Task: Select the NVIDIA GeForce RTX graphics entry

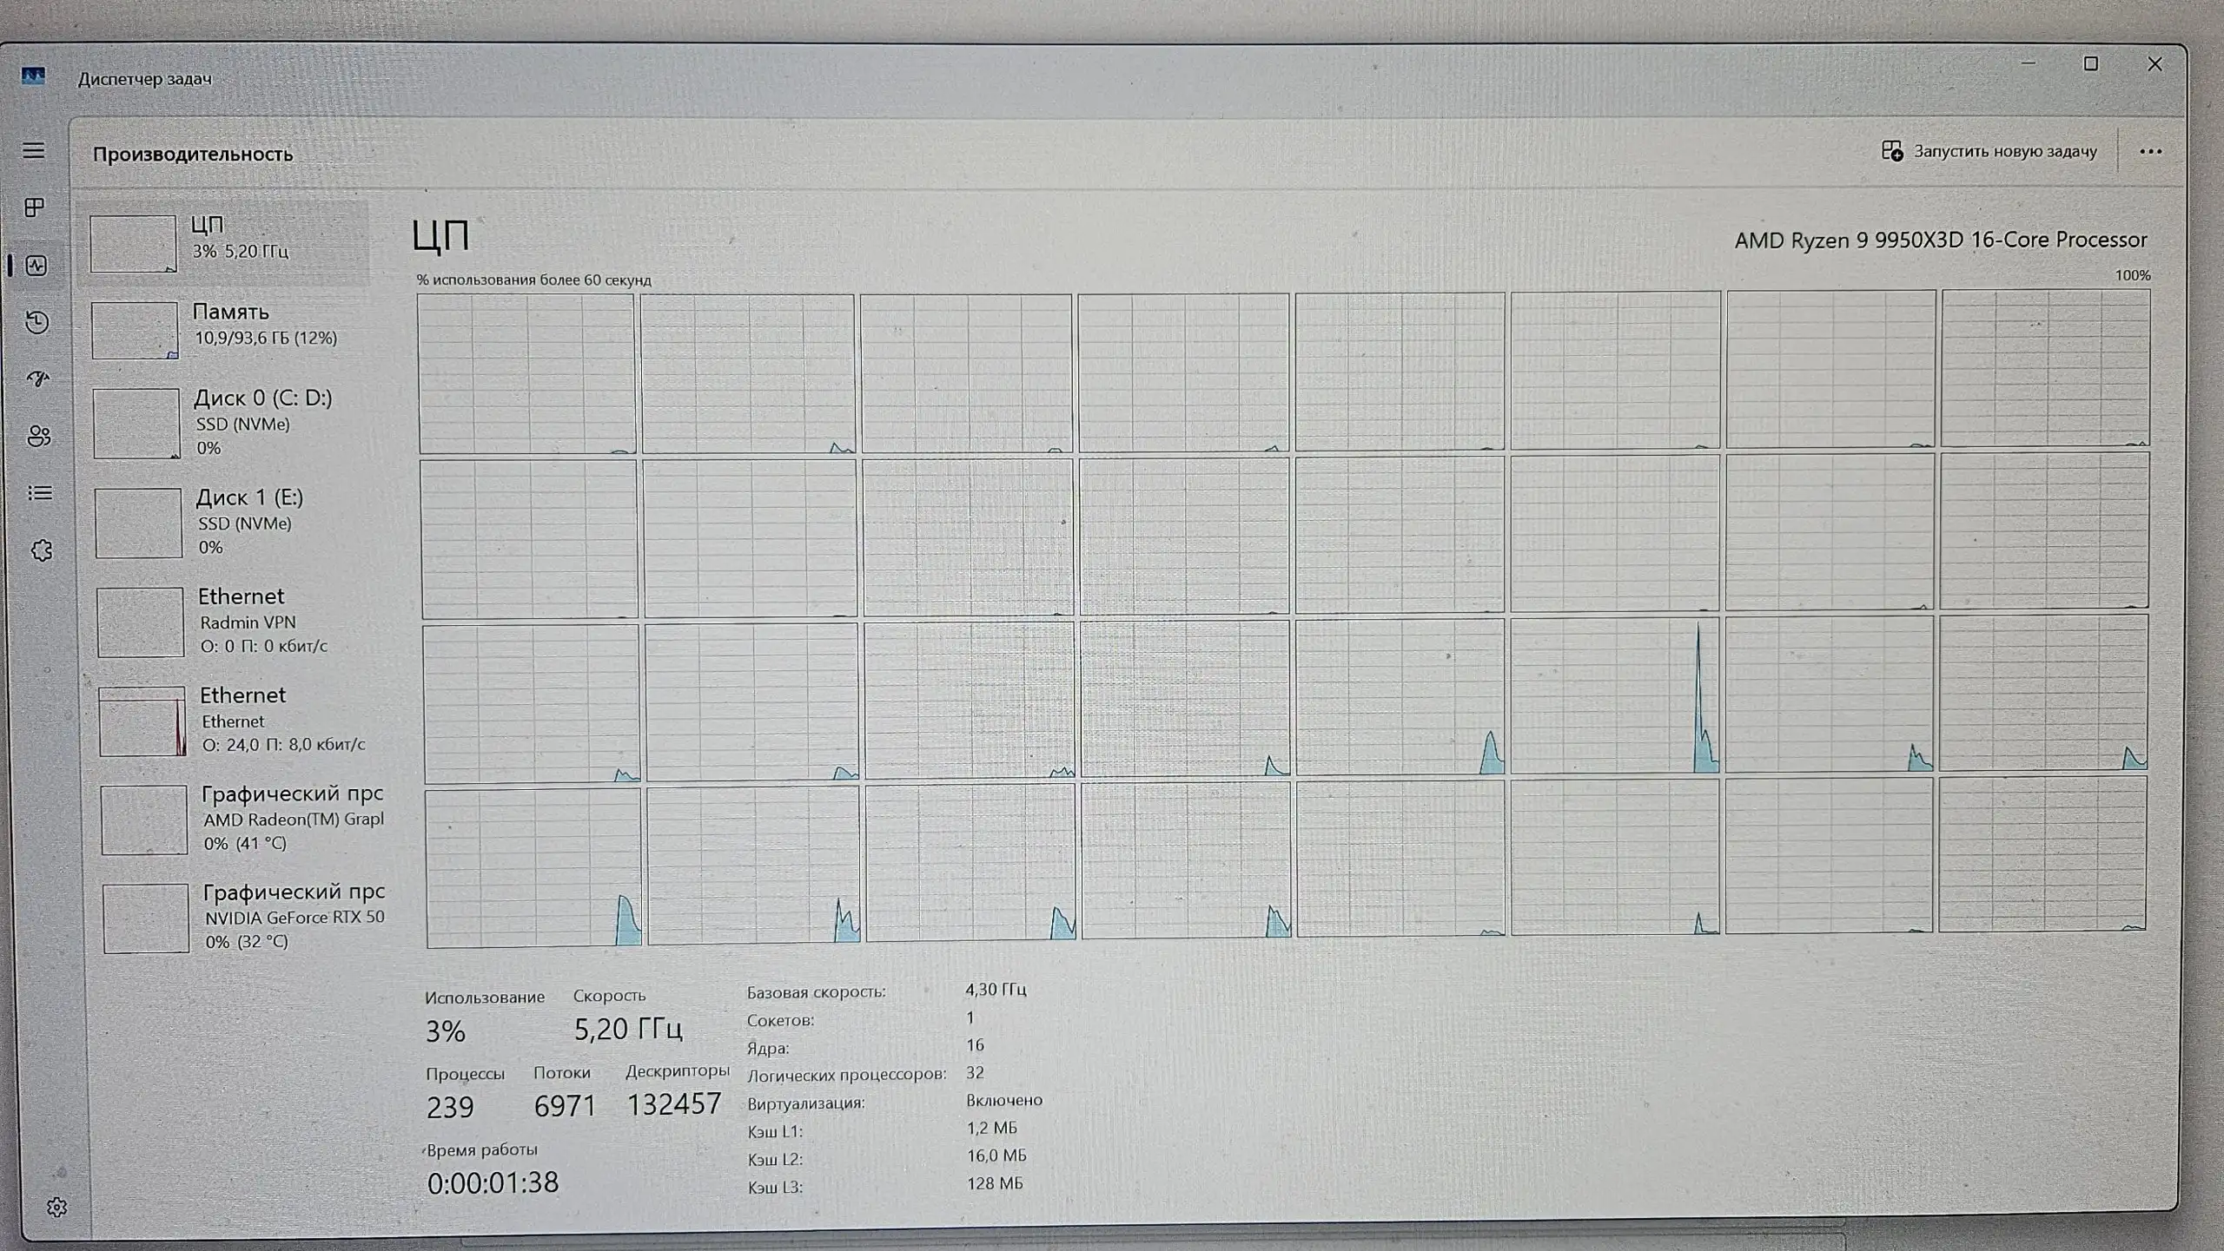Action: pos(243,918)
